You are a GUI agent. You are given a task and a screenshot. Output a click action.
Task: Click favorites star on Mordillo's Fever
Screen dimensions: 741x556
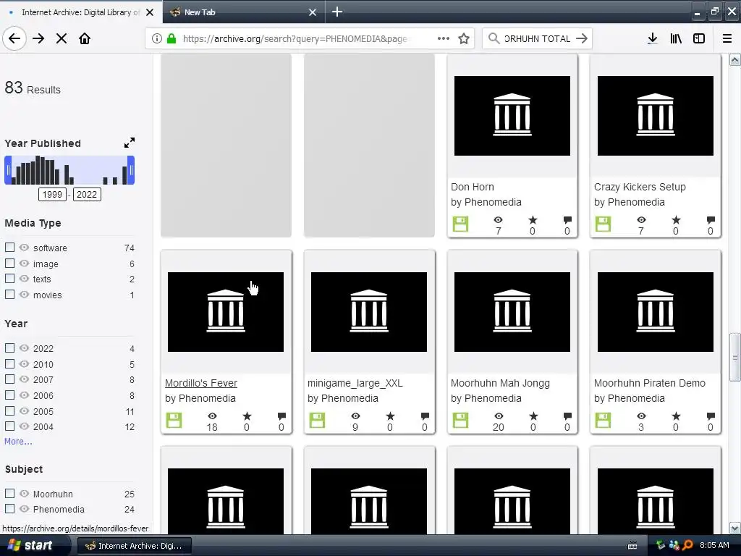tap(247, 416)
